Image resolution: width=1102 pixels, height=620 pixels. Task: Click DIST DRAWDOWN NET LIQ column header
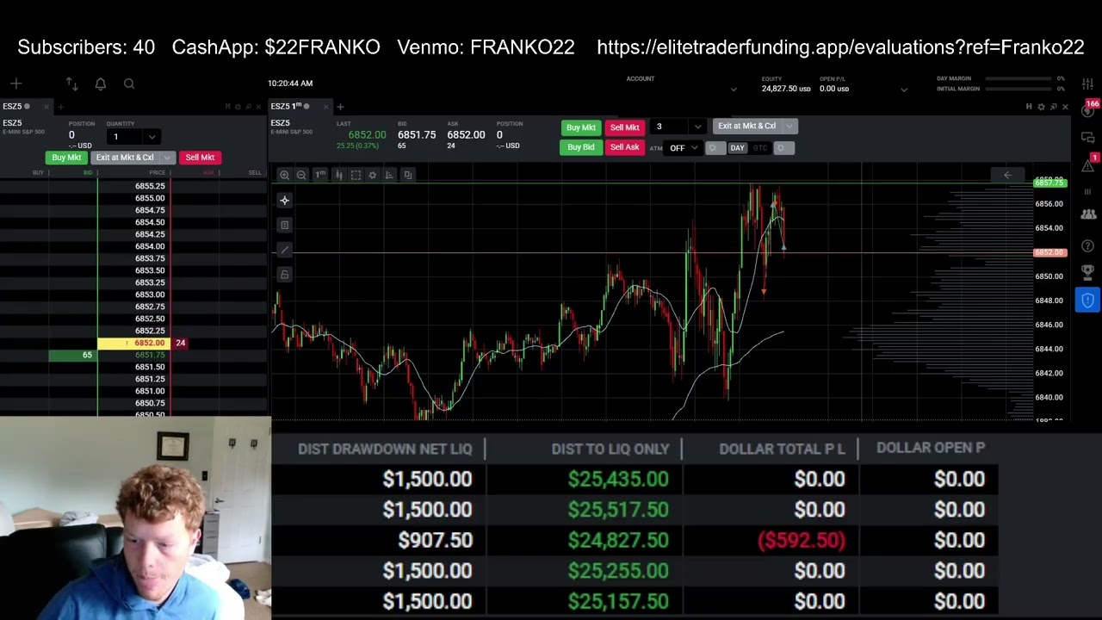385,449
